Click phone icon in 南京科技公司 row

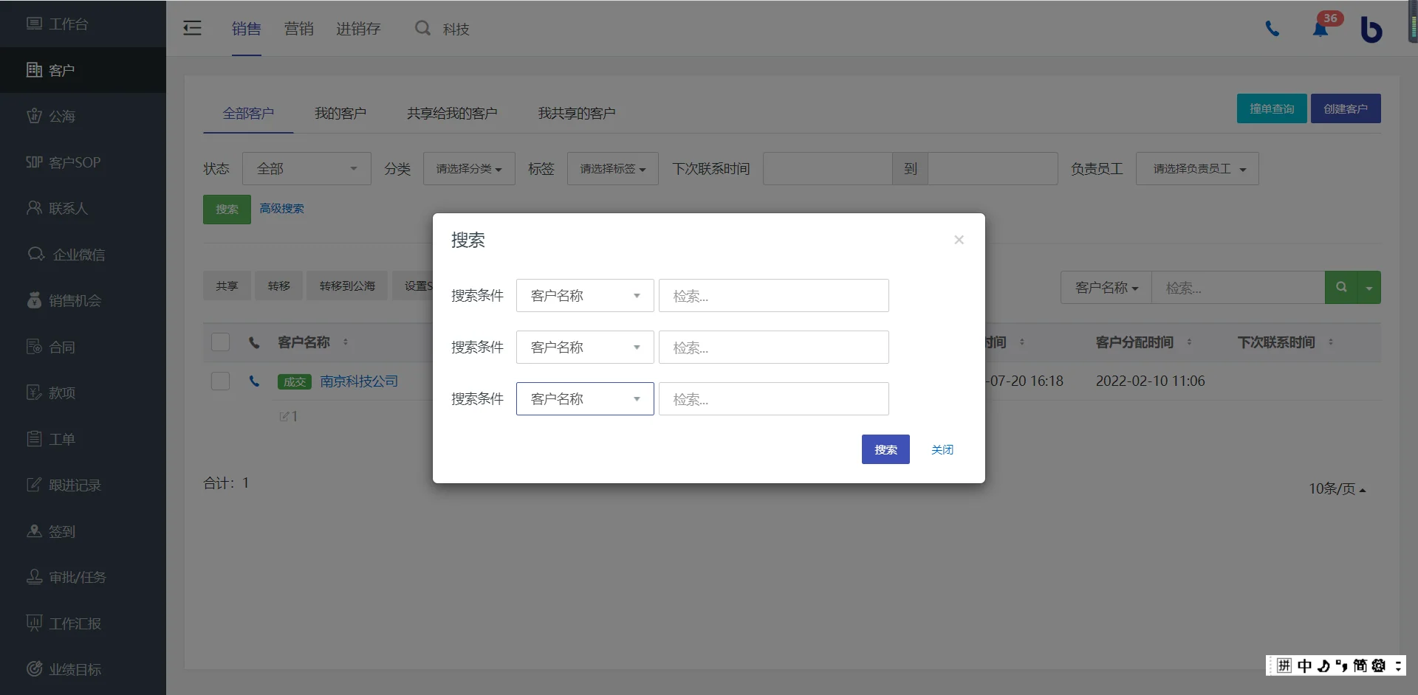pos(254,381)
